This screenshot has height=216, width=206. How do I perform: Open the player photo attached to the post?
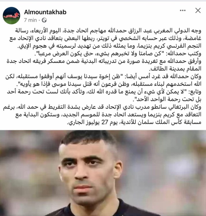(103, 173)
